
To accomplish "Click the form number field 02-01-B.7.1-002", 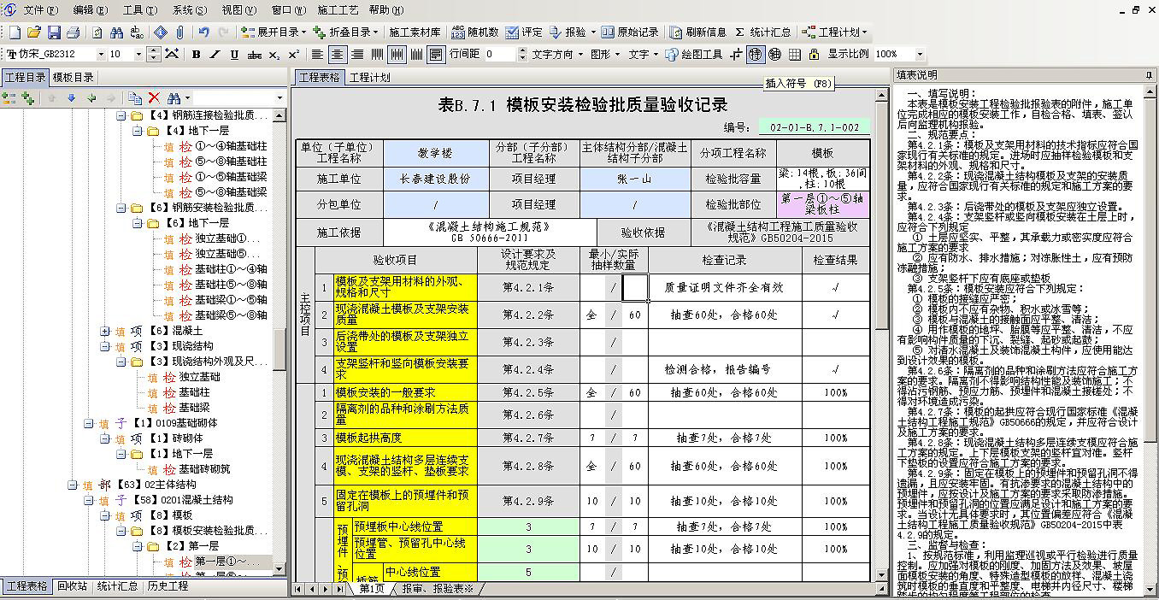I will click(x=815, y=127).
